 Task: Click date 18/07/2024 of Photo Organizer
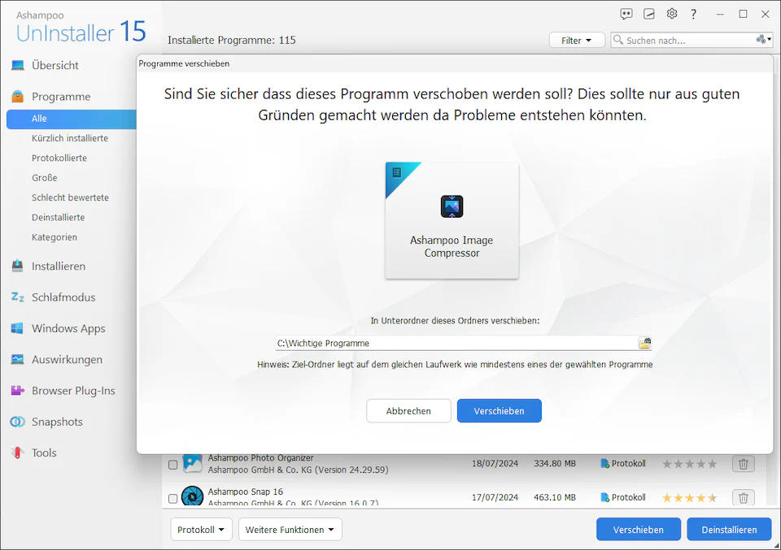(495, 463)
